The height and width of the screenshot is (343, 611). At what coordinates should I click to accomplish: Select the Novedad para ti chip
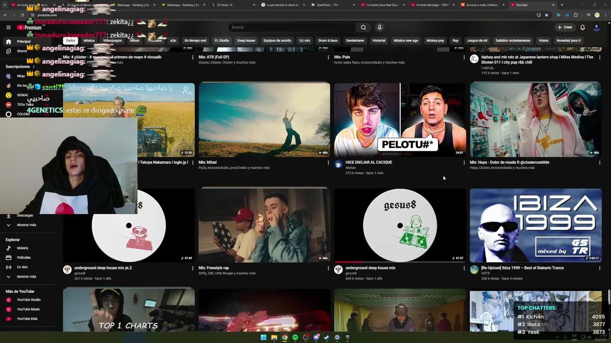pyautogui.click(x=569, y=40)
